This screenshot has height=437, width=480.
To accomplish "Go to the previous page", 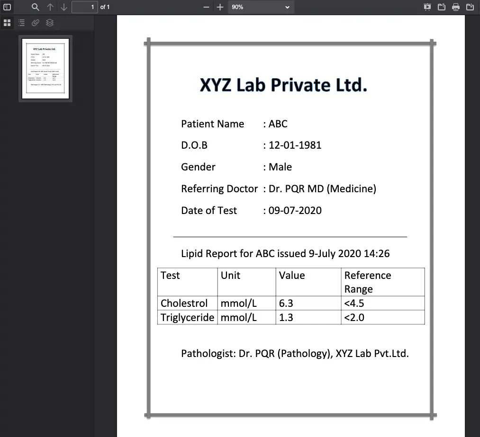I will [50, 7].
